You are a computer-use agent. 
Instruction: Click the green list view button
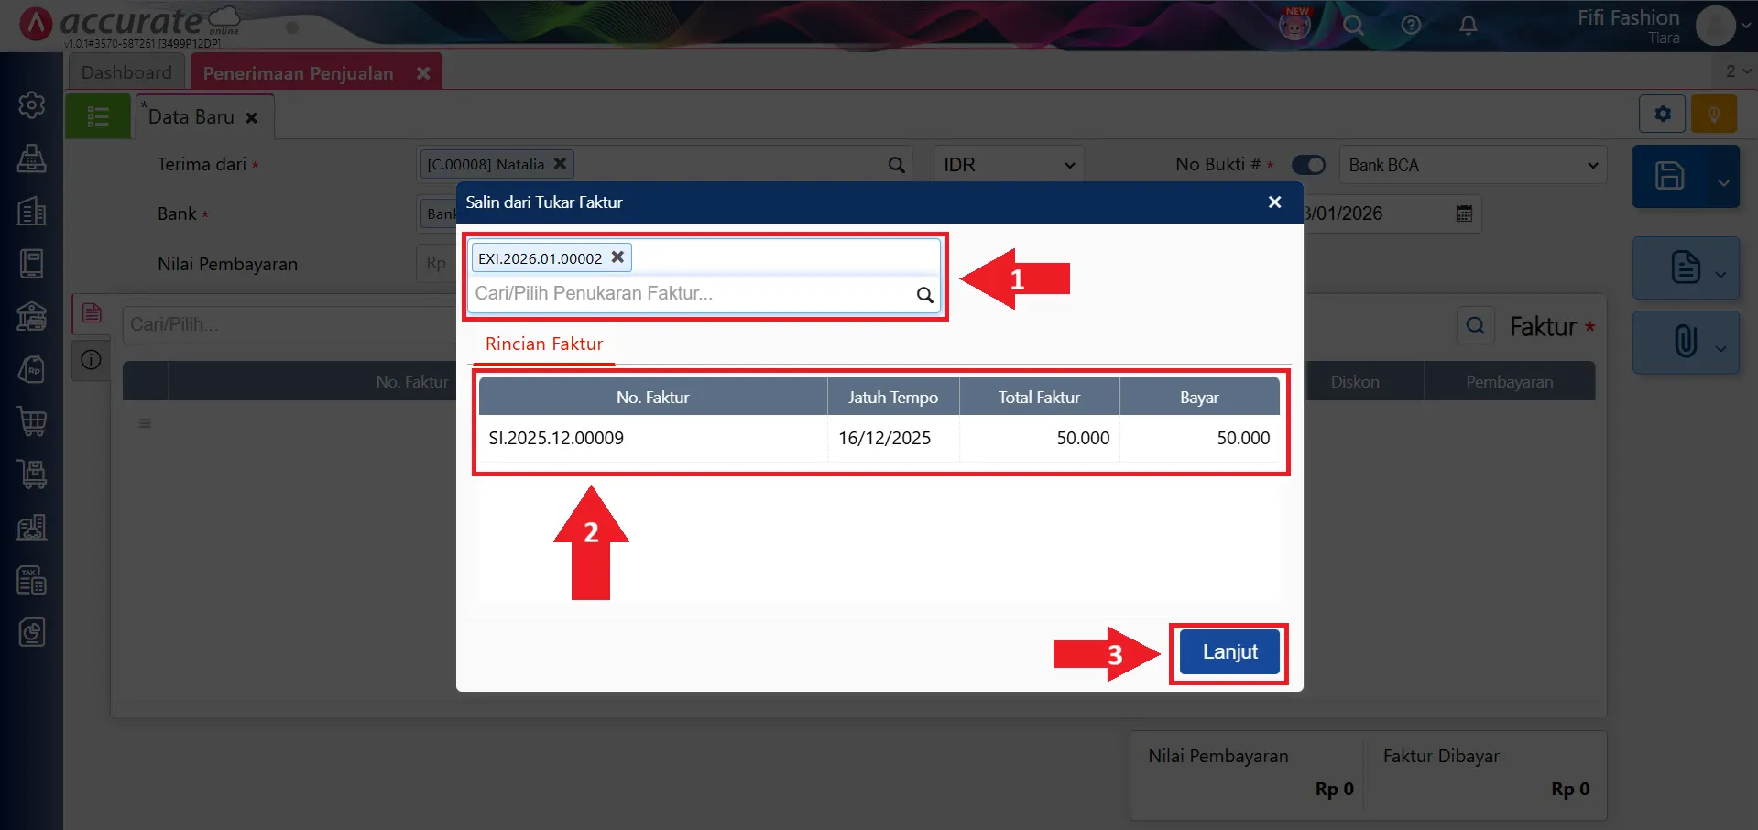point(98,117)
